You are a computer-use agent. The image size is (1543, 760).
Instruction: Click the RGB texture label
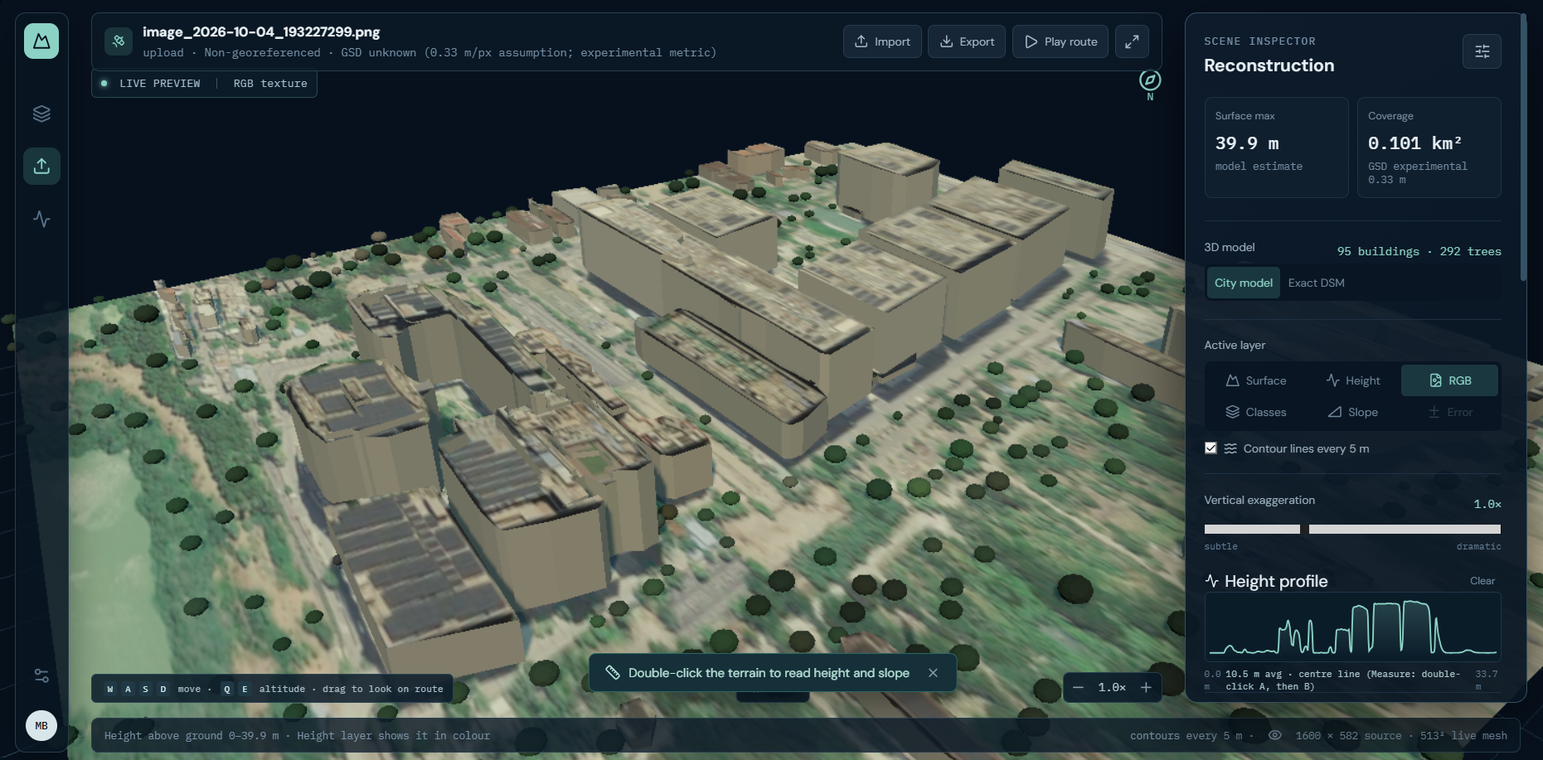point(270,84)
